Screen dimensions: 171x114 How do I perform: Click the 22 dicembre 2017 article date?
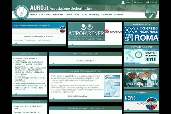20,90
